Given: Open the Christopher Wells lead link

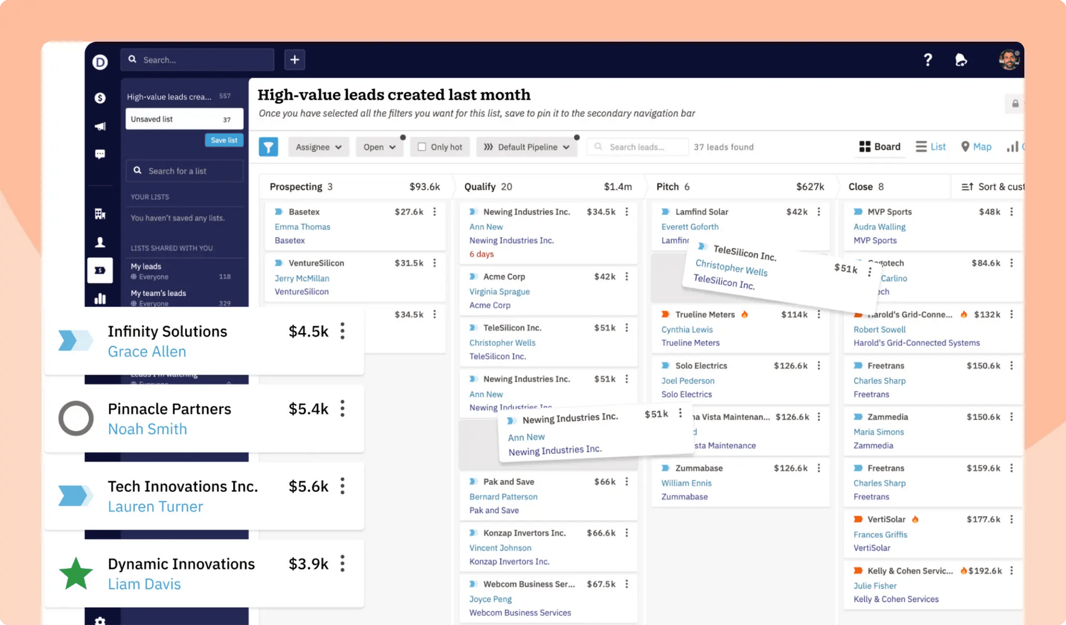Looking at the screenshot, I should (x=502, y=343).
